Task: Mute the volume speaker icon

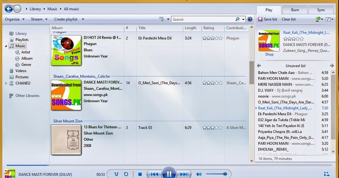Action: pyautogui.click(x=199, y=174)
